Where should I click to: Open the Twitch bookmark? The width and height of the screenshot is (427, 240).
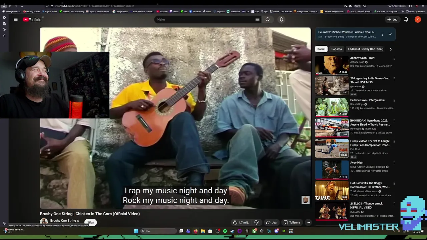174,11
